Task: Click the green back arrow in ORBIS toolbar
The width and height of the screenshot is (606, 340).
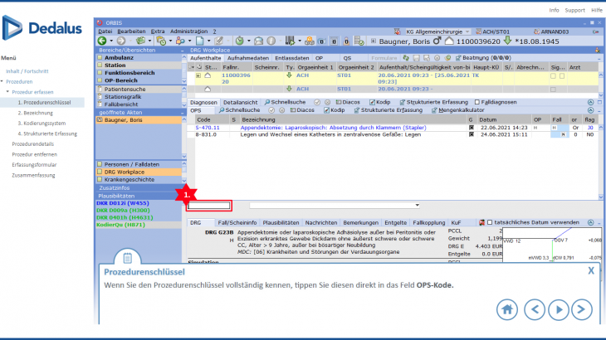Action: click(102, 40)
